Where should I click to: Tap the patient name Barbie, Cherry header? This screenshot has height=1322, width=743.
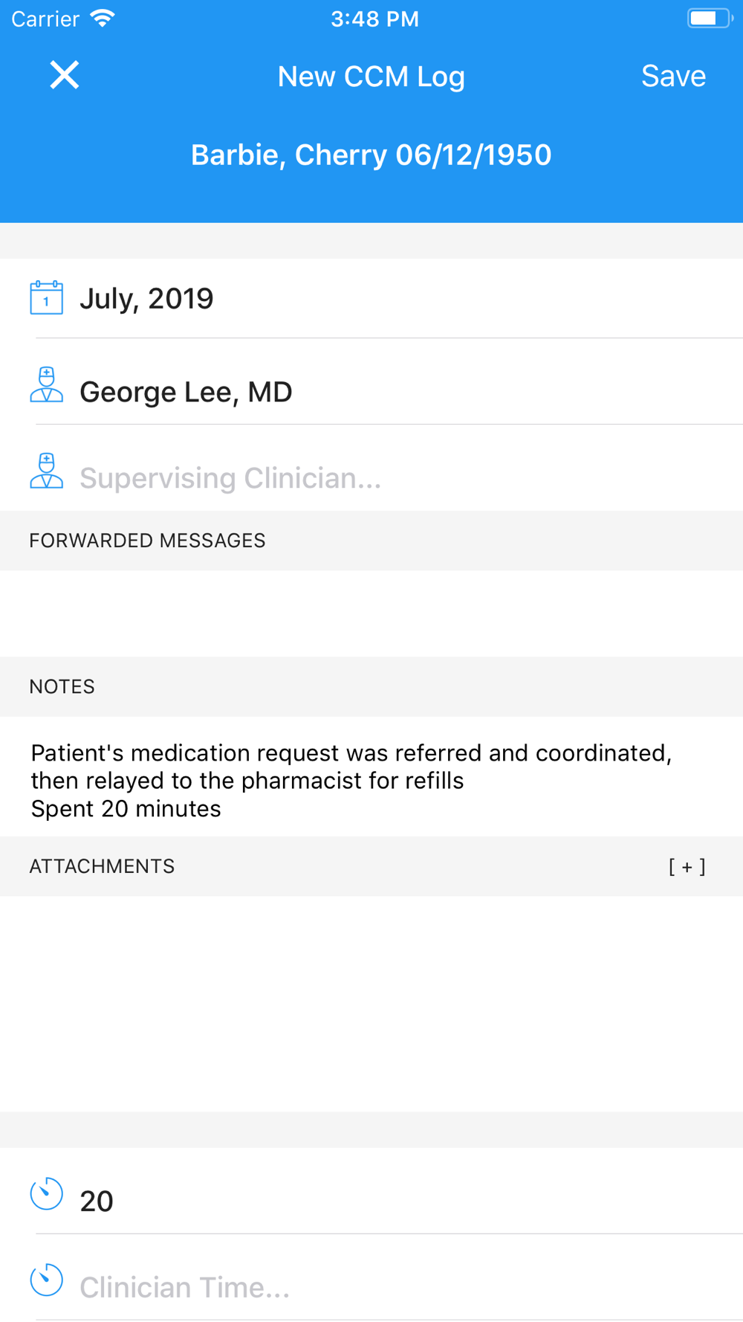pos(371,155)
